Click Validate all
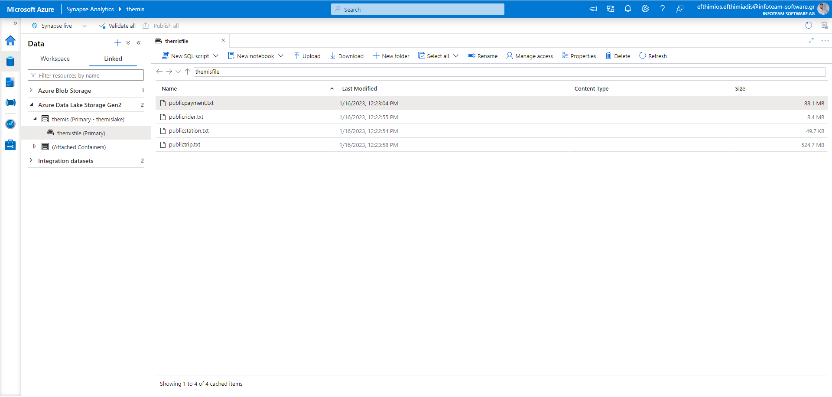 (x=117, y=26)
